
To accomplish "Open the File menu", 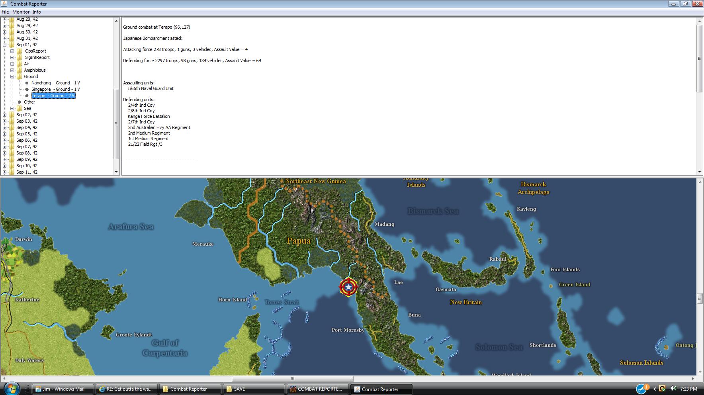I will tap(5, 12).
